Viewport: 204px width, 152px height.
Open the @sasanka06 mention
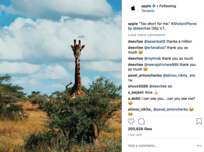coord(155,42)
